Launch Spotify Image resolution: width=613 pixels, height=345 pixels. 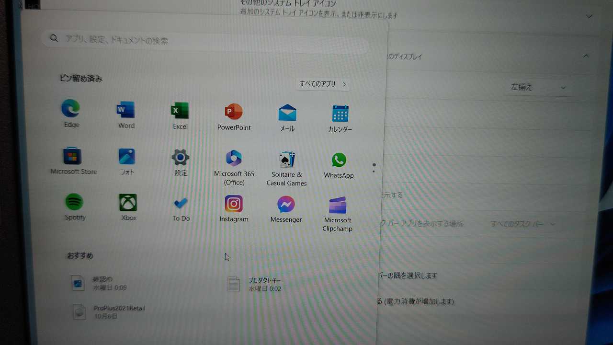click(75, 207)
